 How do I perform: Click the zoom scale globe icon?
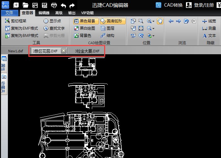[149, 36]
